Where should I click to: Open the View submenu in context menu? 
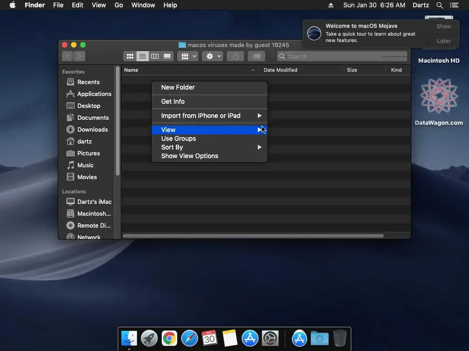(209, 130)
